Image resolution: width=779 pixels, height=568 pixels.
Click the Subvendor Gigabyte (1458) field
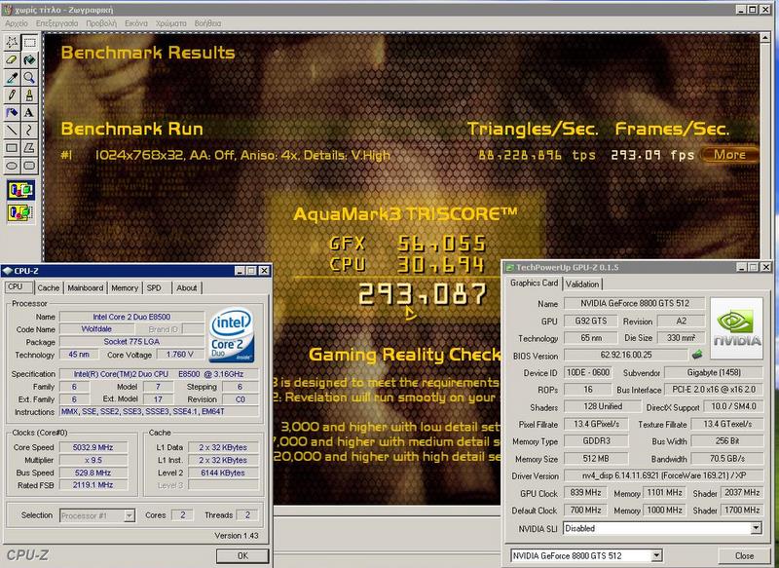(x=714, y=372)
